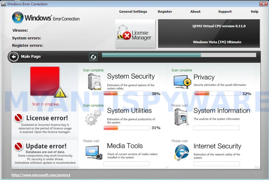
Task: Follow the microsoft.com/protect link
Action: click(x=41, y=175)
